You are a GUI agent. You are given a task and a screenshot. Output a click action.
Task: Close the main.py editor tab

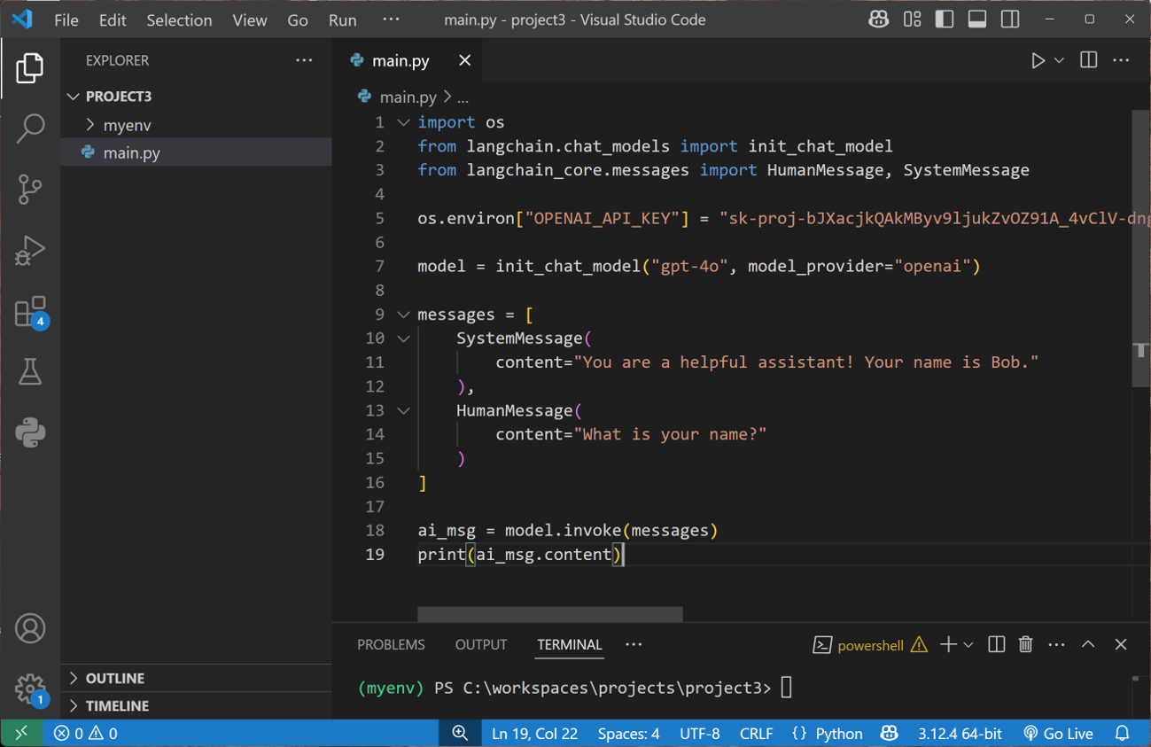465,60
